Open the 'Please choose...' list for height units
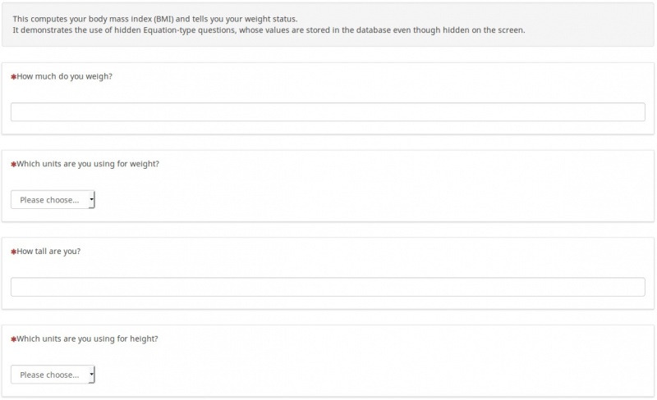Screen dimensions: 657x400 [x=51, y=375]
